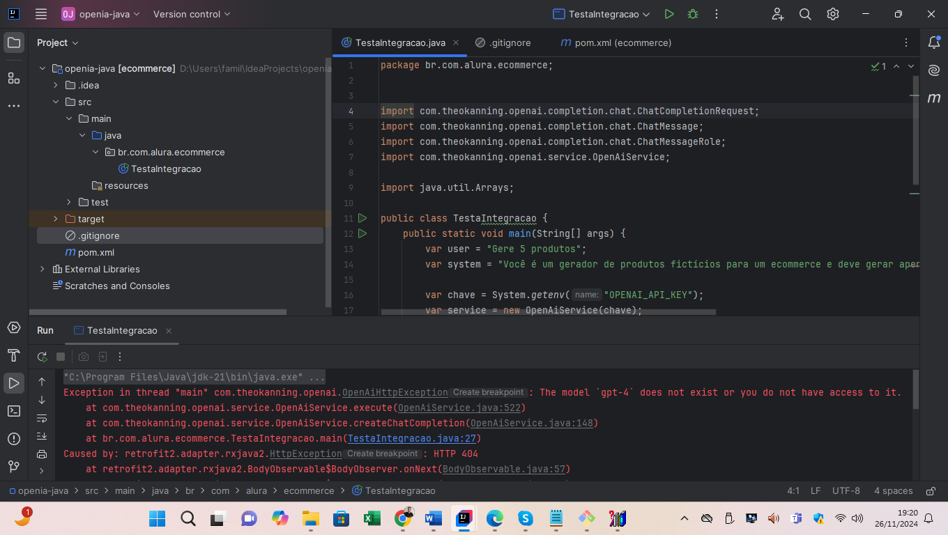Open the TestaIntegracao run configuration dropdown

pos(601,14)
